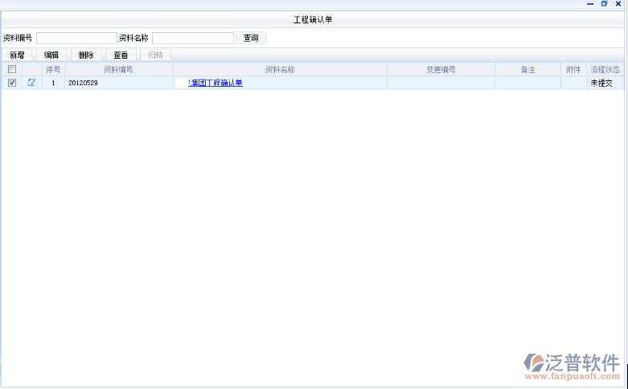Screen dimensions: 628x389
Task: Minimize the window
Action: click(x=591, y=5)
